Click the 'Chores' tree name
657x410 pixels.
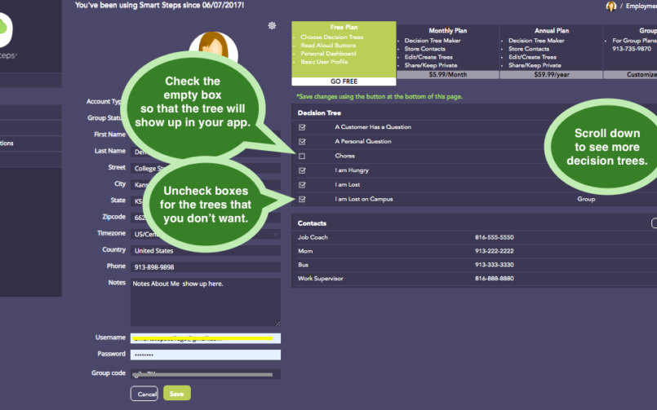tap(345, 156)
